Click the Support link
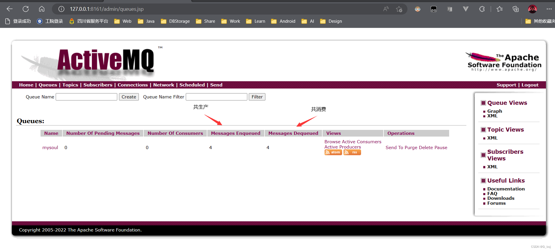 point(506,85)
